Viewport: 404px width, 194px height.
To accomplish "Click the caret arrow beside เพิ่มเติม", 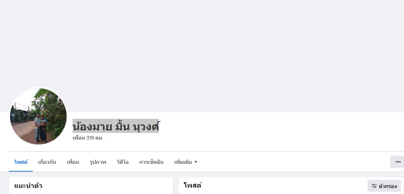I will [x=196, y=162].
